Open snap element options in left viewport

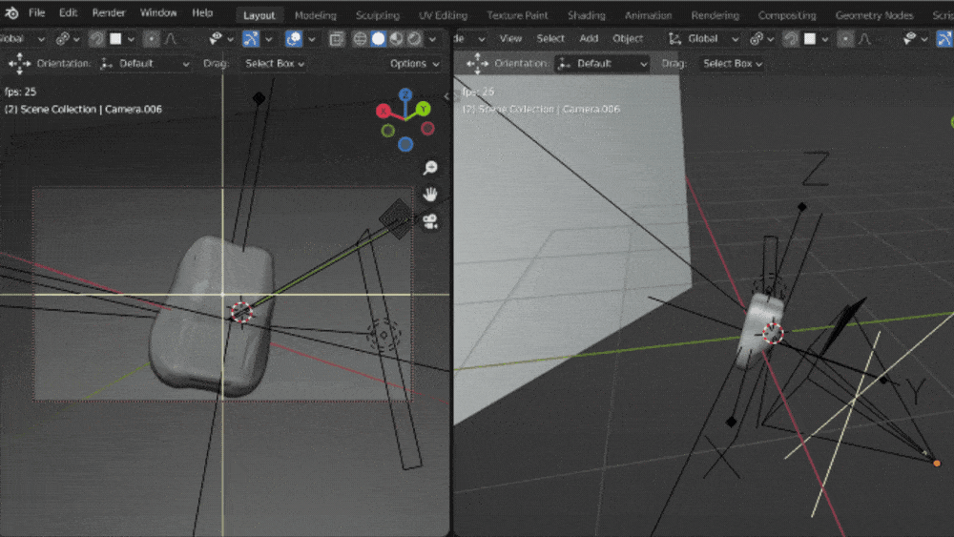(121, 39)
